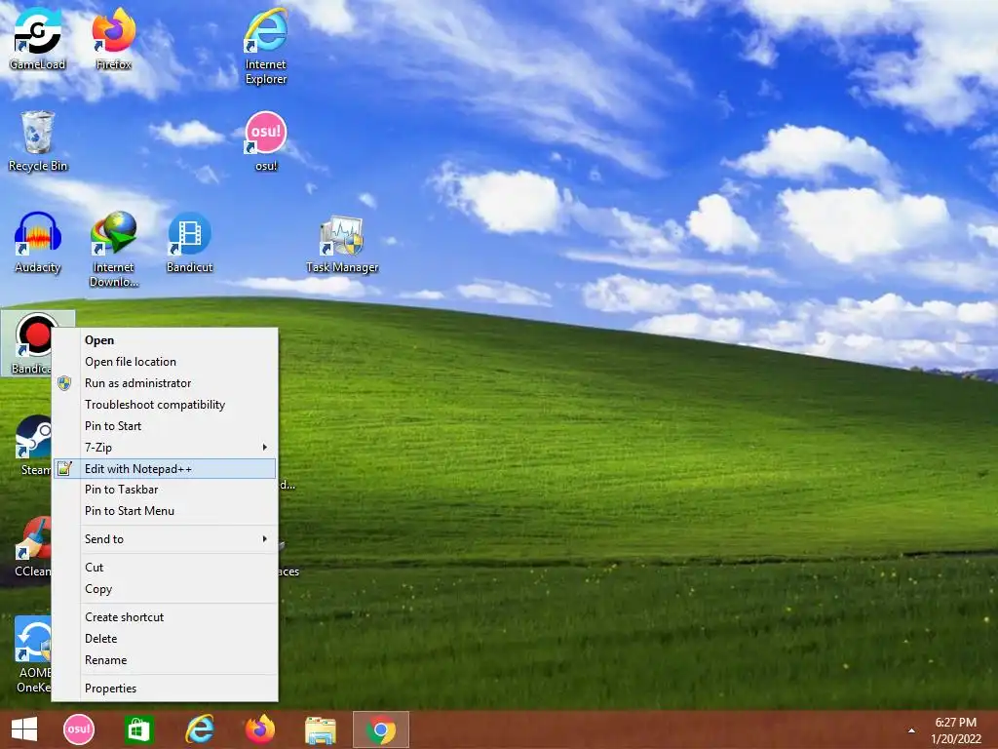Open File Explorer from the taskbar

click(x=320, y=729)
